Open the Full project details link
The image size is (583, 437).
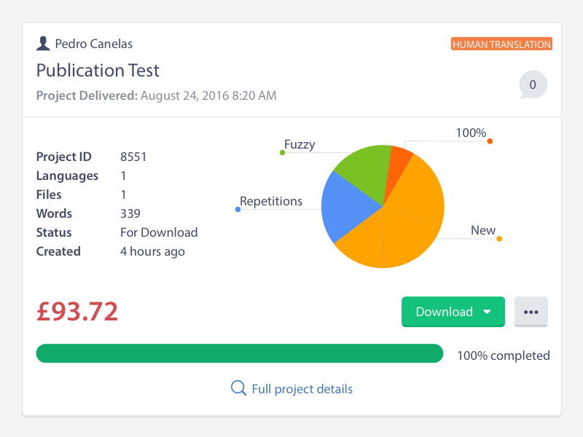[x=302, y=389]
